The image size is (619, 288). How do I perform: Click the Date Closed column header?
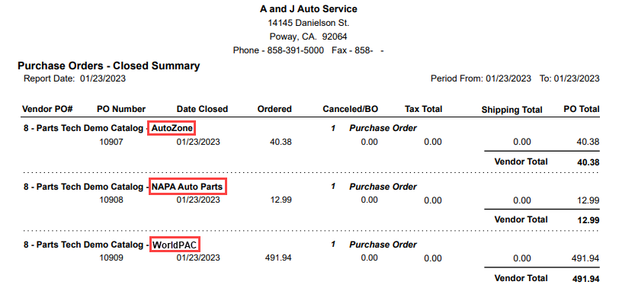click(202, 109)
